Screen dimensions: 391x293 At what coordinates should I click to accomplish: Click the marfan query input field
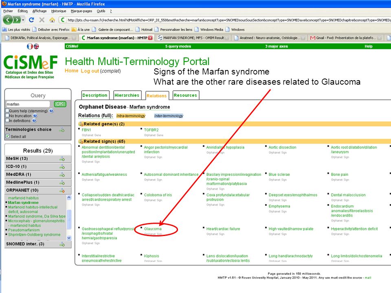point(28,104)
